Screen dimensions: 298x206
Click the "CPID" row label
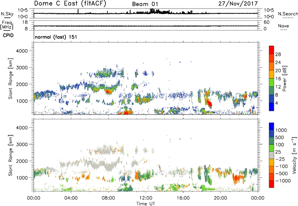click(x=8, y=35)
